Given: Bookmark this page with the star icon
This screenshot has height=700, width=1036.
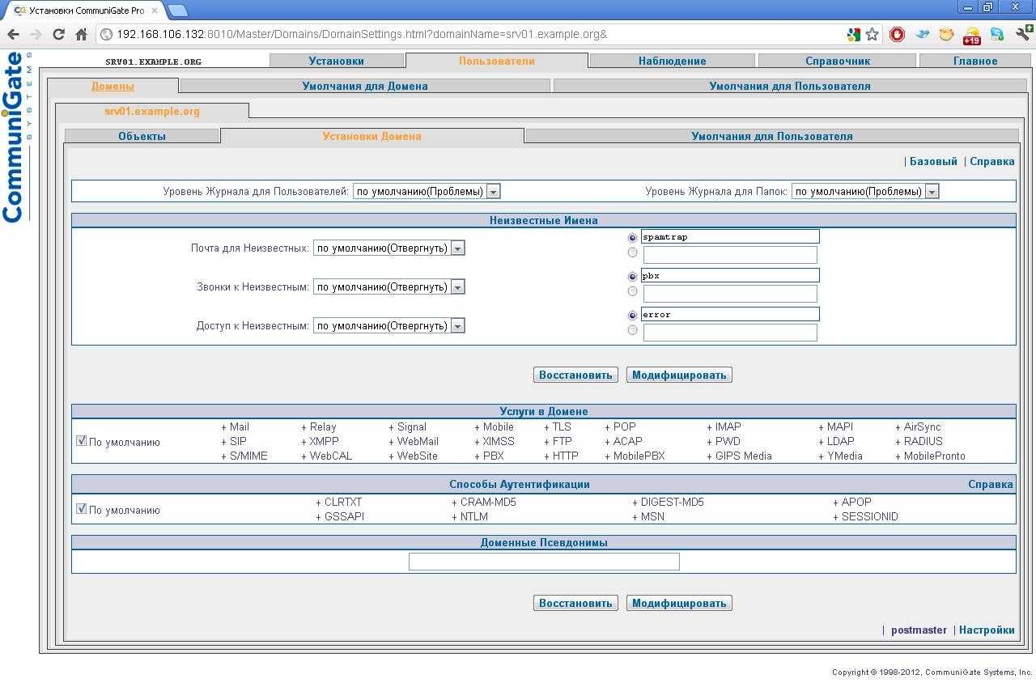Looking at the screenshot, I should pyautogui.click(x=872, y=34).
